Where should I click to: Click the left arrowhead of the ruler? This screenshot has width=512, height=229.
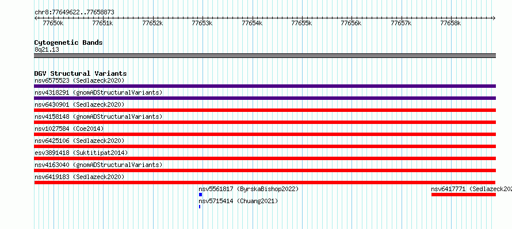36,18
